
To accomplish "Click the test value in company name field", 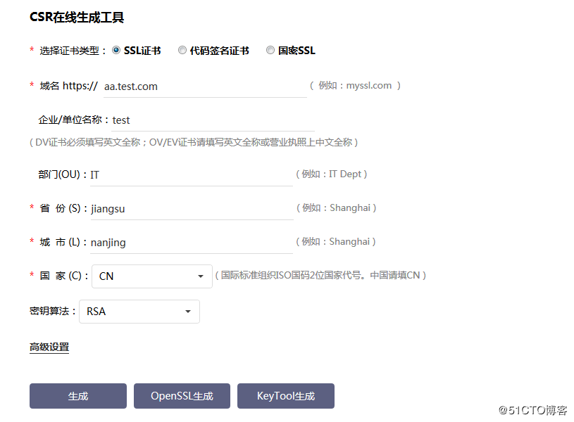I will [120, 120].
